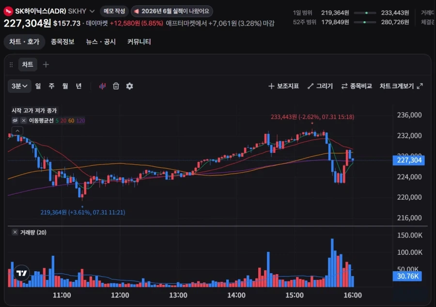The height and width of the screenshot is (307, 436).
Task: Collapse the indicator legend chevron
Action: pos(17,131)
